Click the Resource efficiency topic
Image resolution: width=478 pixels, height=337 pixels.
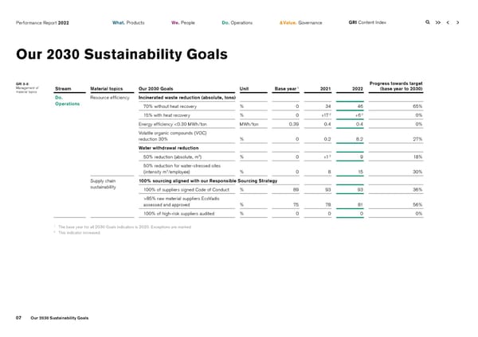[x=110, y=98]
